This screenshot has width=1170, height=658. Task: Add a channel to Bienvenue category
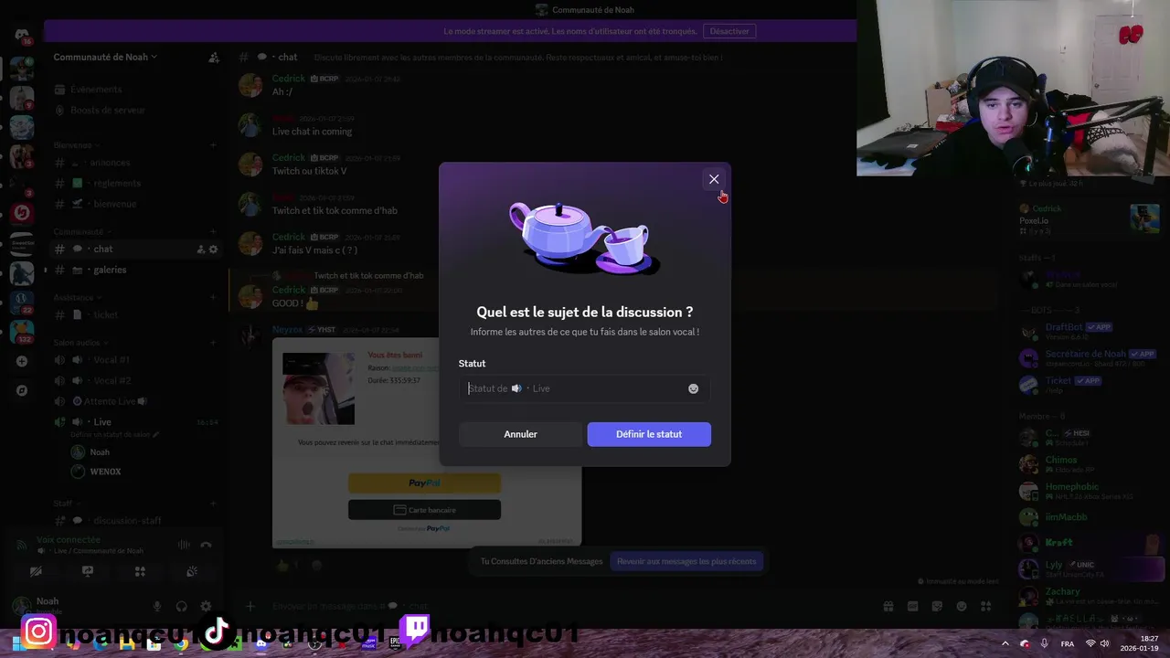tap(213, 144)
